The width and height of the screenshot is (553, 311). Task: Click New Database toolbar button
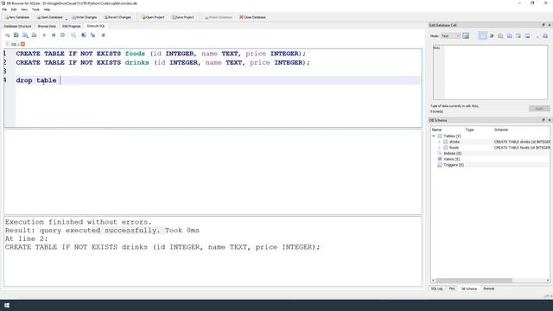tap(17, 17)
